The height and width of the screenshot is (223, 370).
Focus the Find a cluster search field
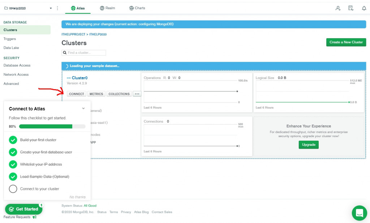[x=84, y=53]
